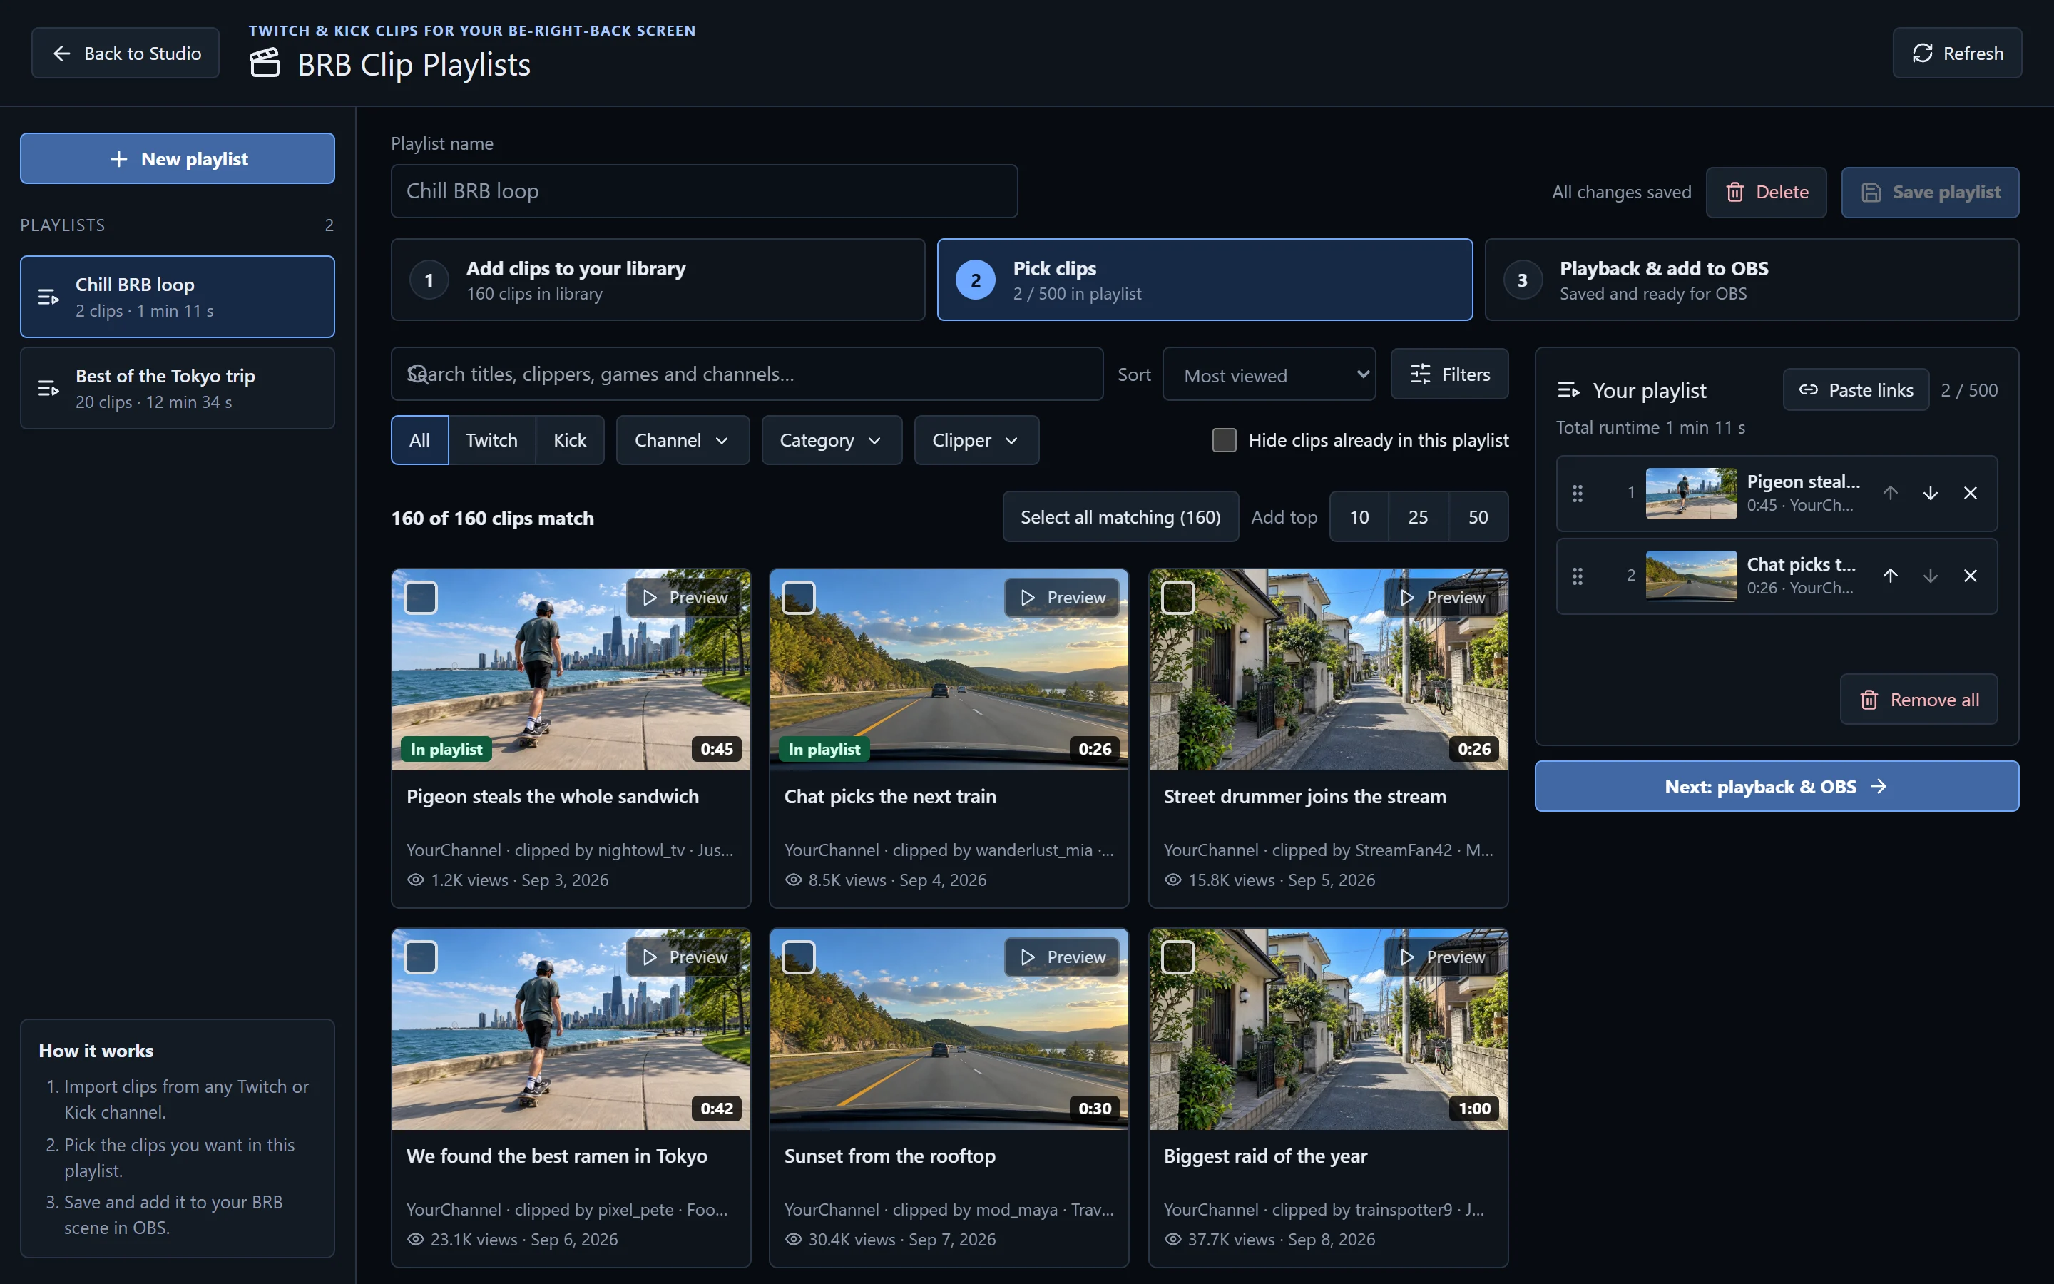This screenshot has height=1284, width=2054.
Task: Select the best ramen in Tokyo clip checkbox
Action: pyautogui.click(x=421, y=957)
